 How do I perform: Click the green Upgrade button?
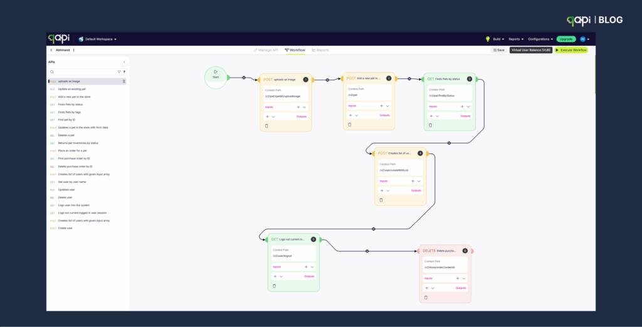point(566,39)
